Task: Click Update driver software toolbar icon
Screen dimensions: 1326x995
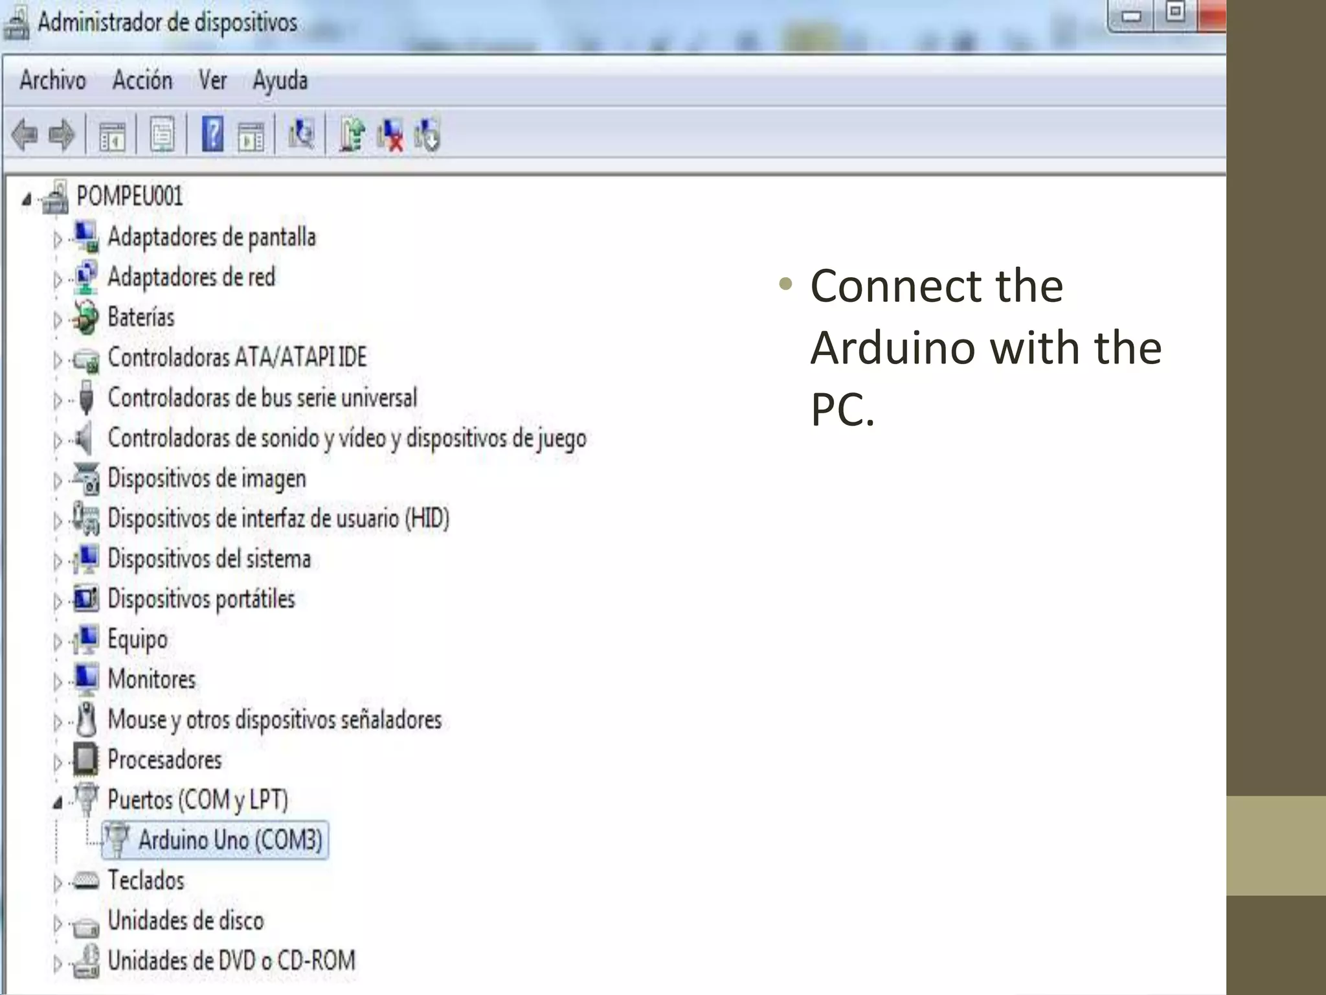Action: 352,135
